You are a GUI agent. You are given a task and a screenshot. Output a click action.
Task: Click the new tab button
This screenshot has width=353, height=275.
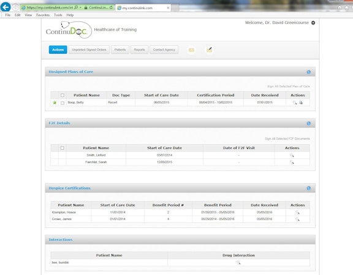175,8
